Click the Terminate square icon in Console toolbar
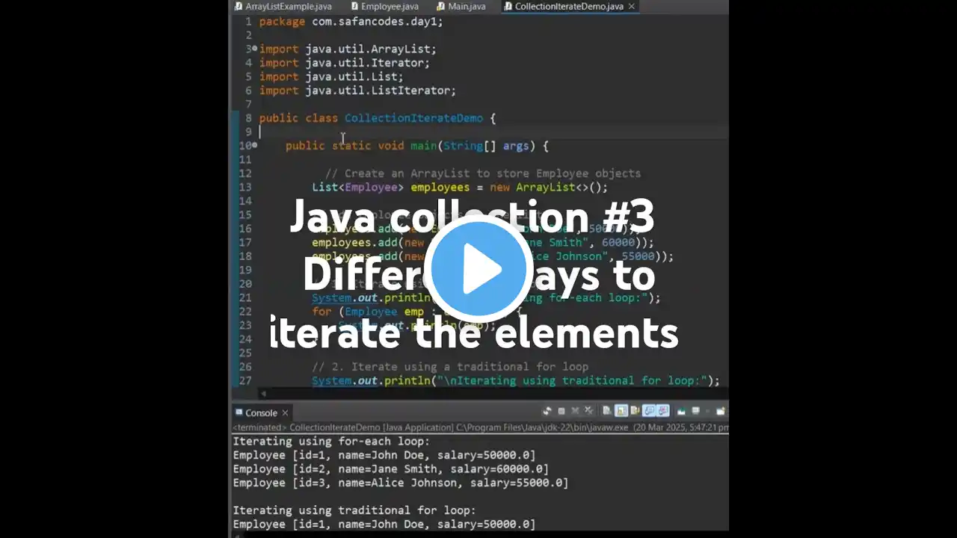This screenshot has height=538, width=957. [x=561, y=412]
